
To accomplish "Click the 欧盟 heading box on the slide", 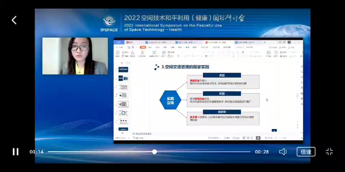I will [222, 94].
